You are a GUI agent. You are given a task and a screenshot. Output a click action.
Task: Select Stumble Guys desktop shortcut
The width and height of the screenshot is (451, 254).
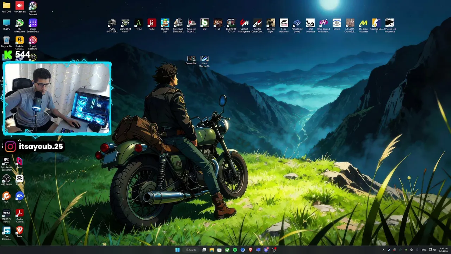click(165, 26)
